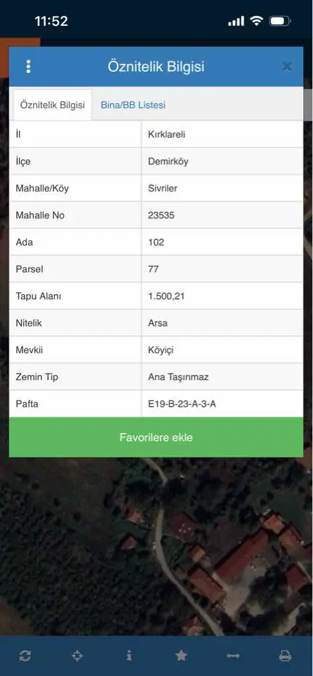Tap the satellite map below the dialog
This screenshot has width=313, height=676.
[156, 547]
